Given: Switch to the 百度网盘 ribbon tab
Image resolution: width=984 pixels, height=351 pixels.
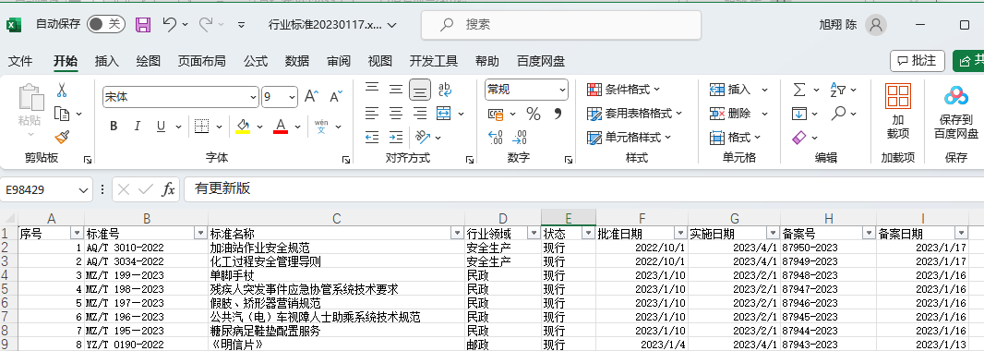Looking at the screenshot, I should [541, 61].
